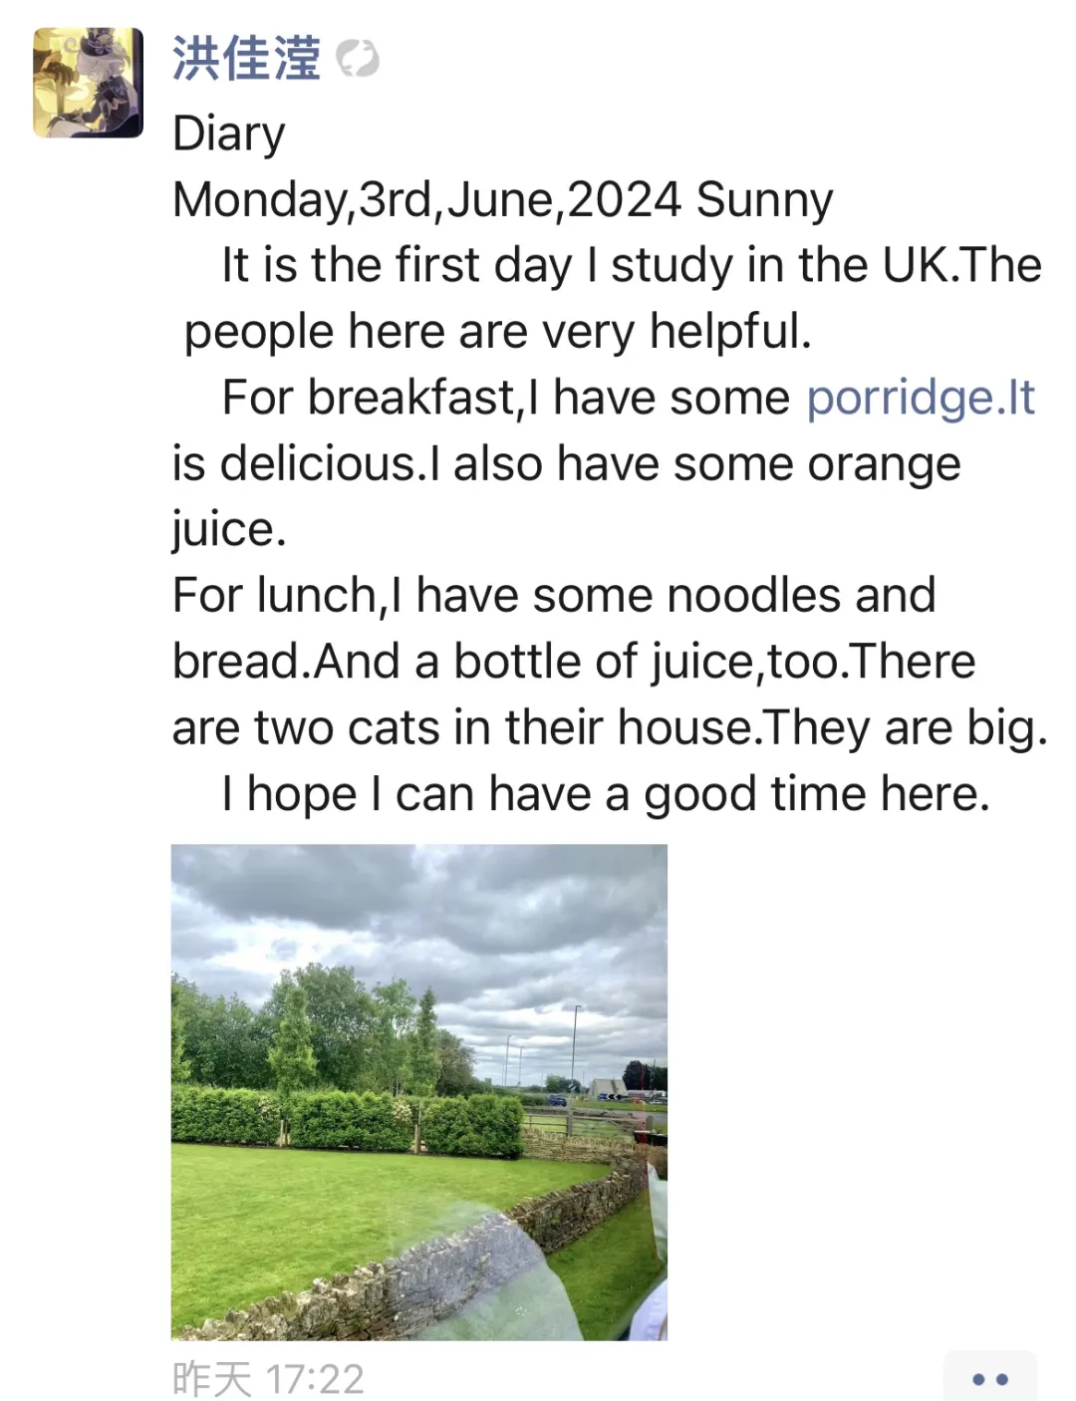The width and height of the screenshot is (1076, 1401).
Task: Open the two-dot like/comment menu button
Action: click(x=989, y=1378)
